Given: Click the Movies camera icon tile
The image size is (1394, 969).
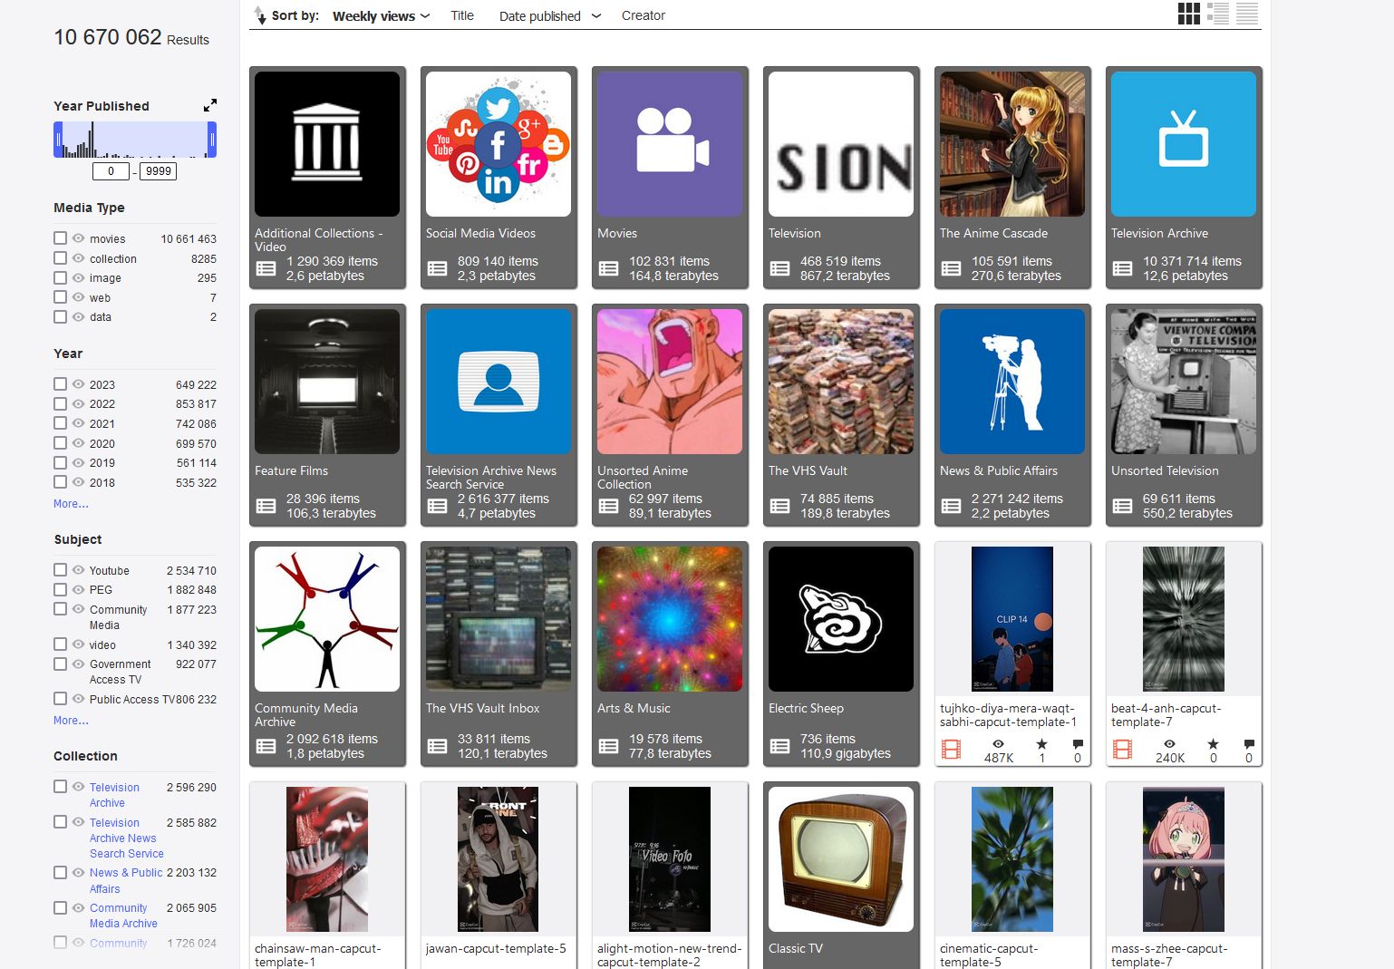Looking at the screenshot, I should [670, 144].
